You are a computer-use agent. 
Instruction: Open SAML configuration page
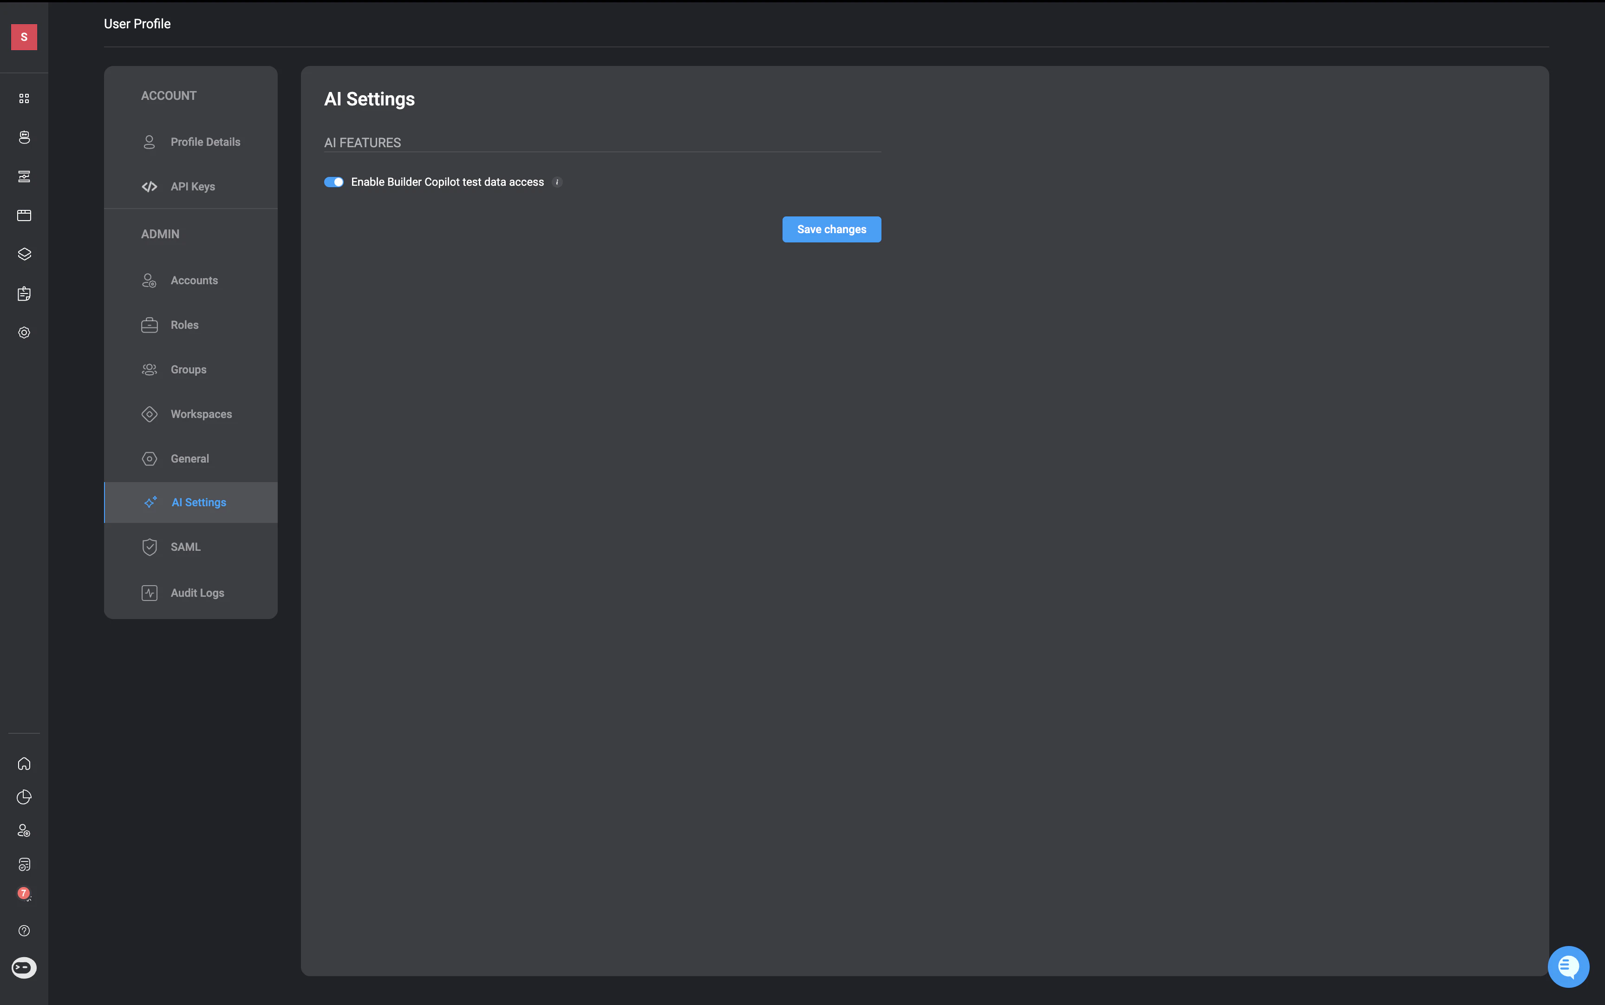point(185,547)
